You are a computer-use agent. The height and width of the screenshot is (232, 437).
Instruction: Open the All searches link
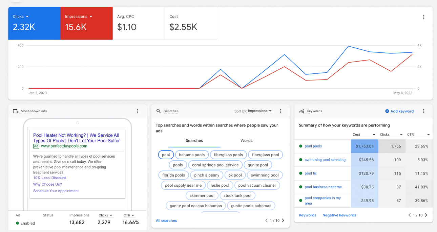pyautogui.click(x=166, y=221)
